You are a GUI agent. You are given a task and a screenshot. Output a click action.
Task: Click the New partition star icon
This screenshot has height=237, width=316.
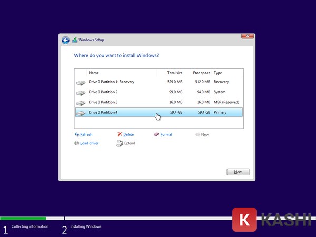click(x=197, y=134)
